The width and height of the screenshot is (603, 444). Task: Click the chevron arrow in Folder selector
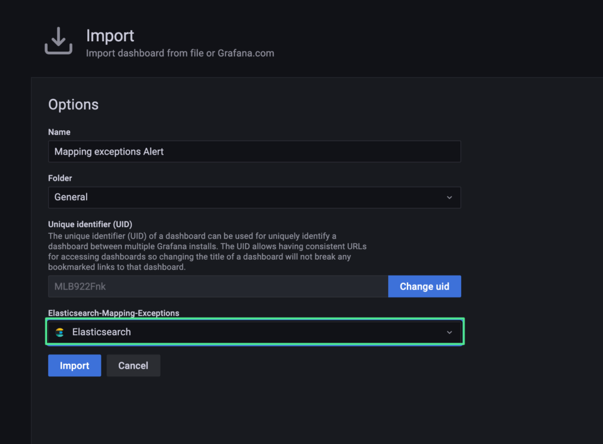click(449, 198)
